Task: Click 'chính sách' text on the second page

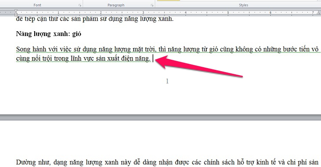Action: pyautogui.click(x=219, y=162)
